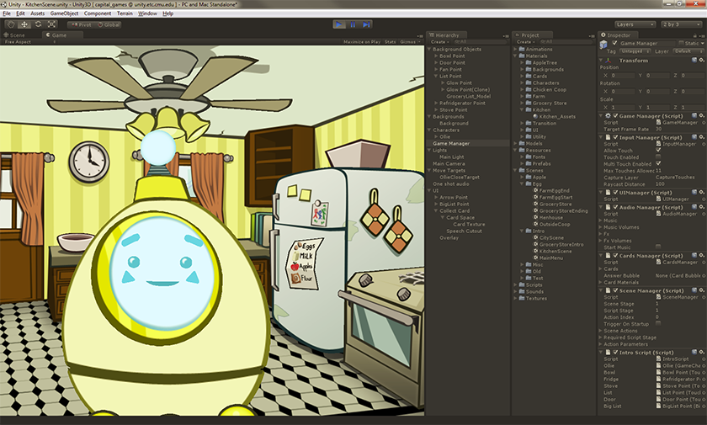Click object picker for Answer Bubble field
The width and height of the screenshot is (707, 425).
coord(704,275)
